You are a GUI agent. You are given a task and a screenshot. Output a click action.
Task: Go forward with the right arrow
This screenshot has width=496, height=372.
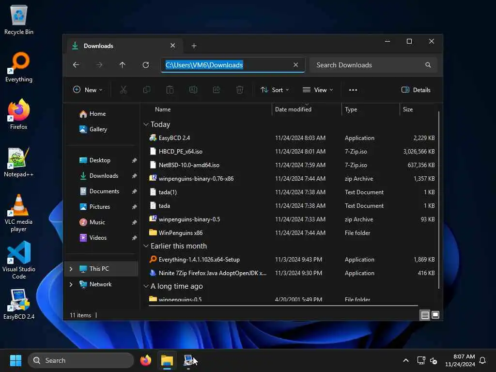[x=99, y=65]
